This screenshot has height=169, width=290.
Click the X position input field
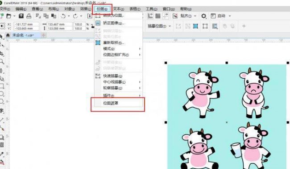26,24
